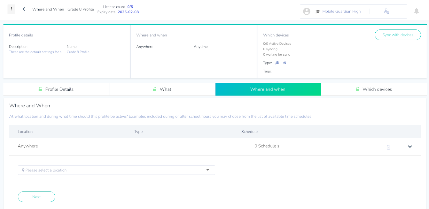Click the Where and When breadcrumb title
Image resolution: width=429 pixels, height=209 pixels.
[x=48, y=9]
